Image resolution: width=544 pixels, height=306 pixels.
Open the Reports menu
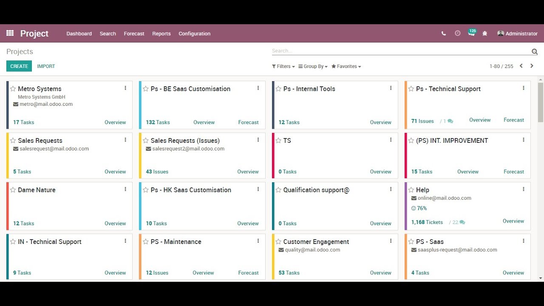tap(161, 34)
